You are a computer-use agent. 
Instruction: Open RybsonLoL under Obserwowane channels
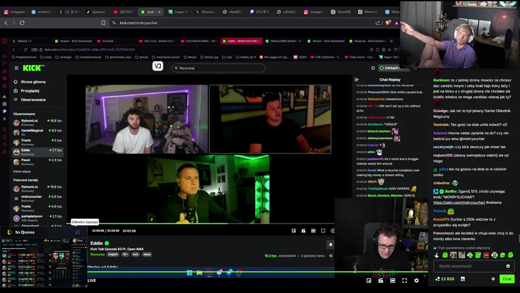[x=38, y=122]
